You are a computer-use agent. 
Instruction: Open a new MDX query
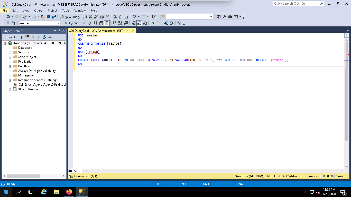point(90,17)
